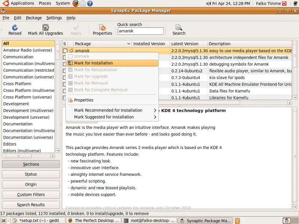
Task: Click the volume speaker icon
Action: (x=208, y=3)
